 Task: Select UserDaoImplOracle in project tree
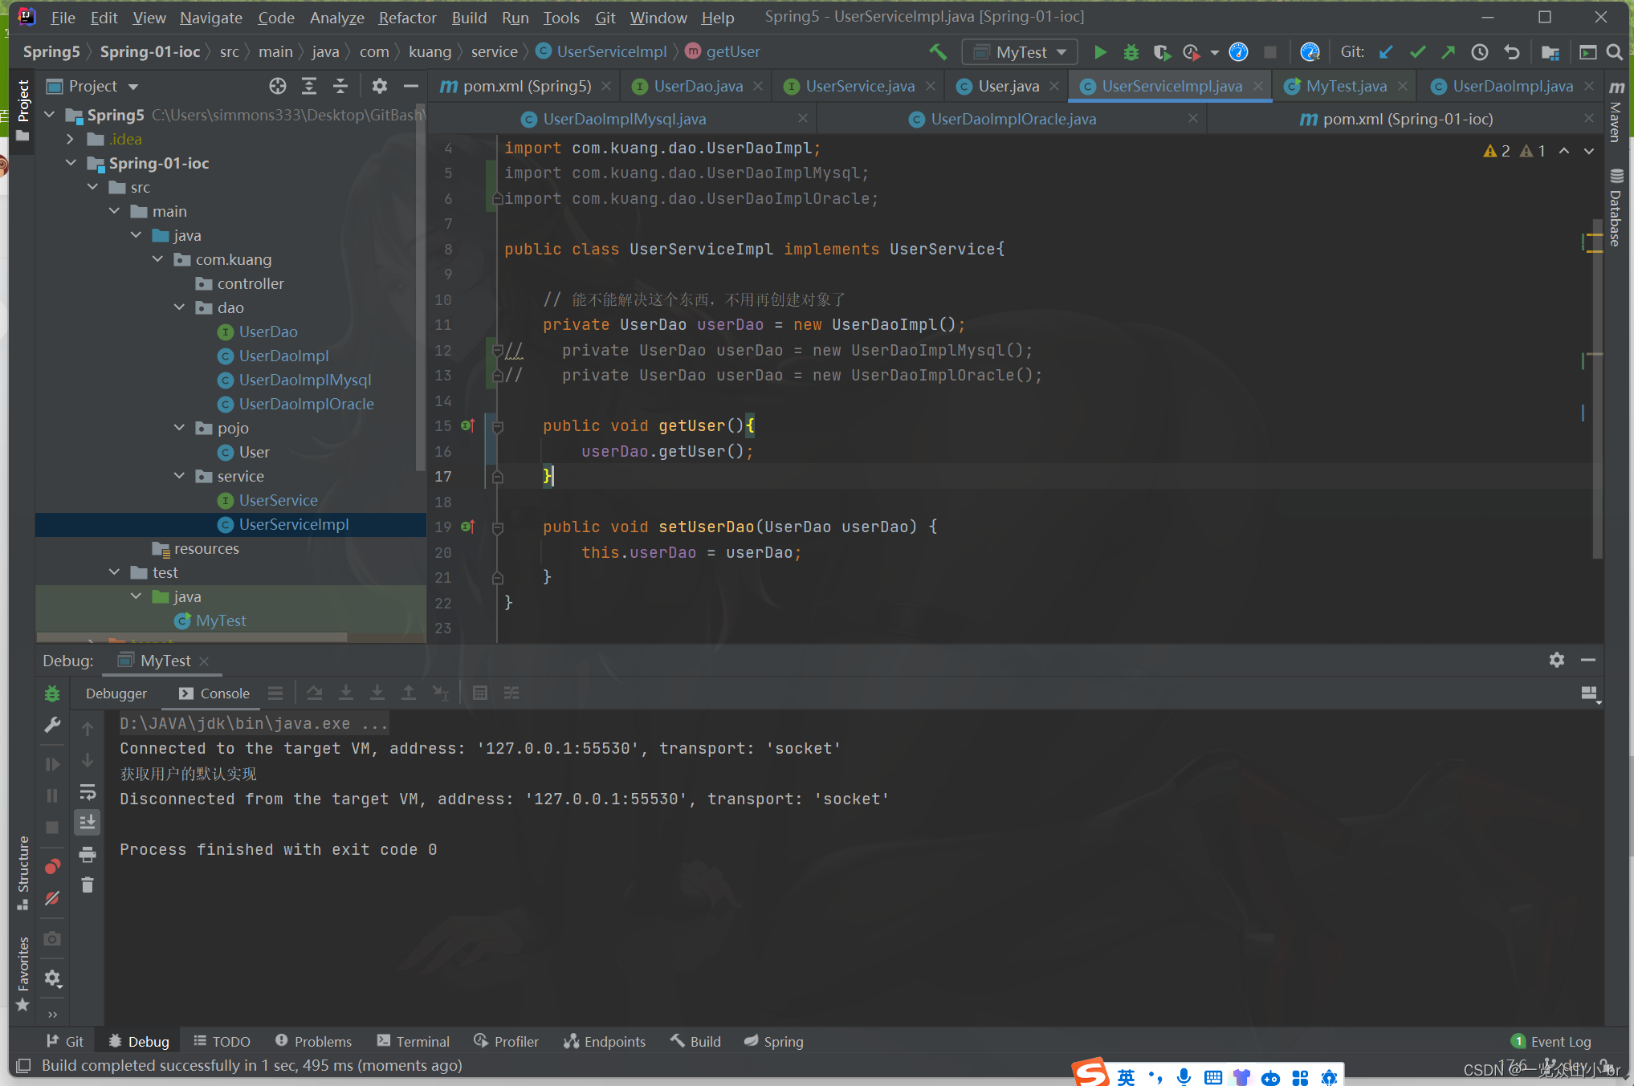pos(306,404)
